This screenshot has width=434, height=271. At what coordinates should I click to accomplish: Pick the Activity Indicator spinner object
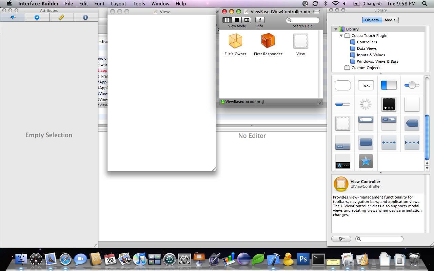366,104
